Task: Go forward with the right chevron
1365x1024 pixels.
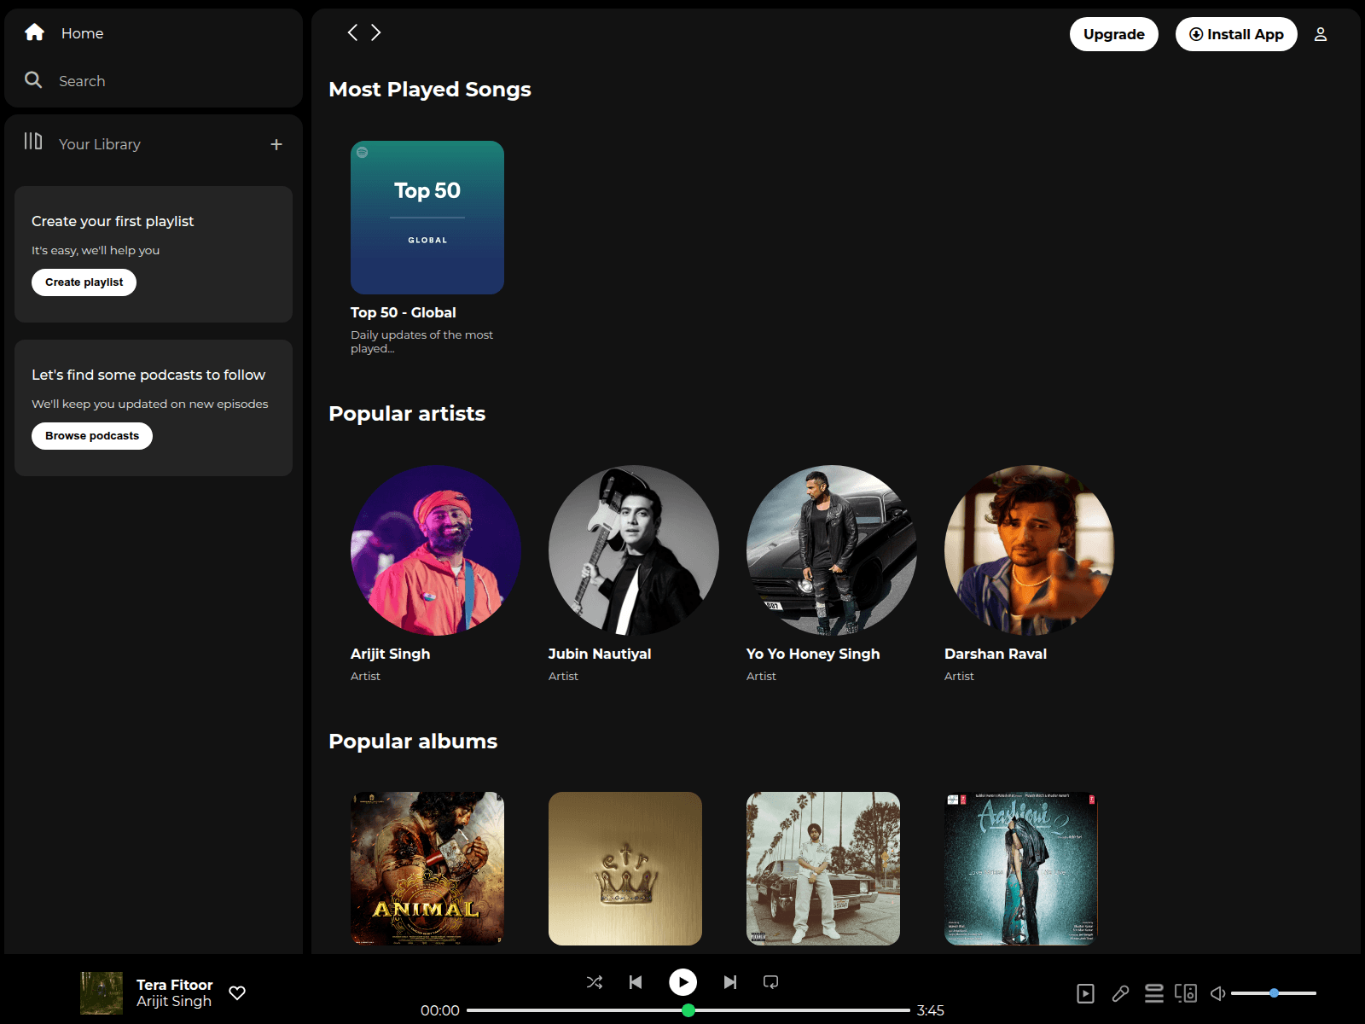Action: coord(376,32)
